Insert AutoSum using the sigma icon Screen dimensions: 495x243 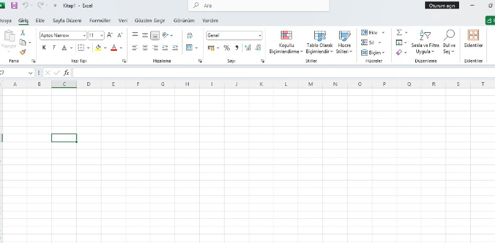pos(399,33)
